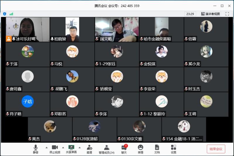Viewport: 234px width, 156px height.
Task: Select 柏晓骏's video tile
Action: click(72, 29)
